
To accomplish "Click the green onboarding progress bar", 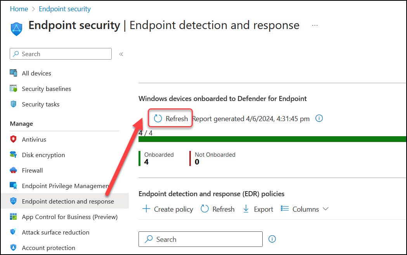I will coord(272,139).
